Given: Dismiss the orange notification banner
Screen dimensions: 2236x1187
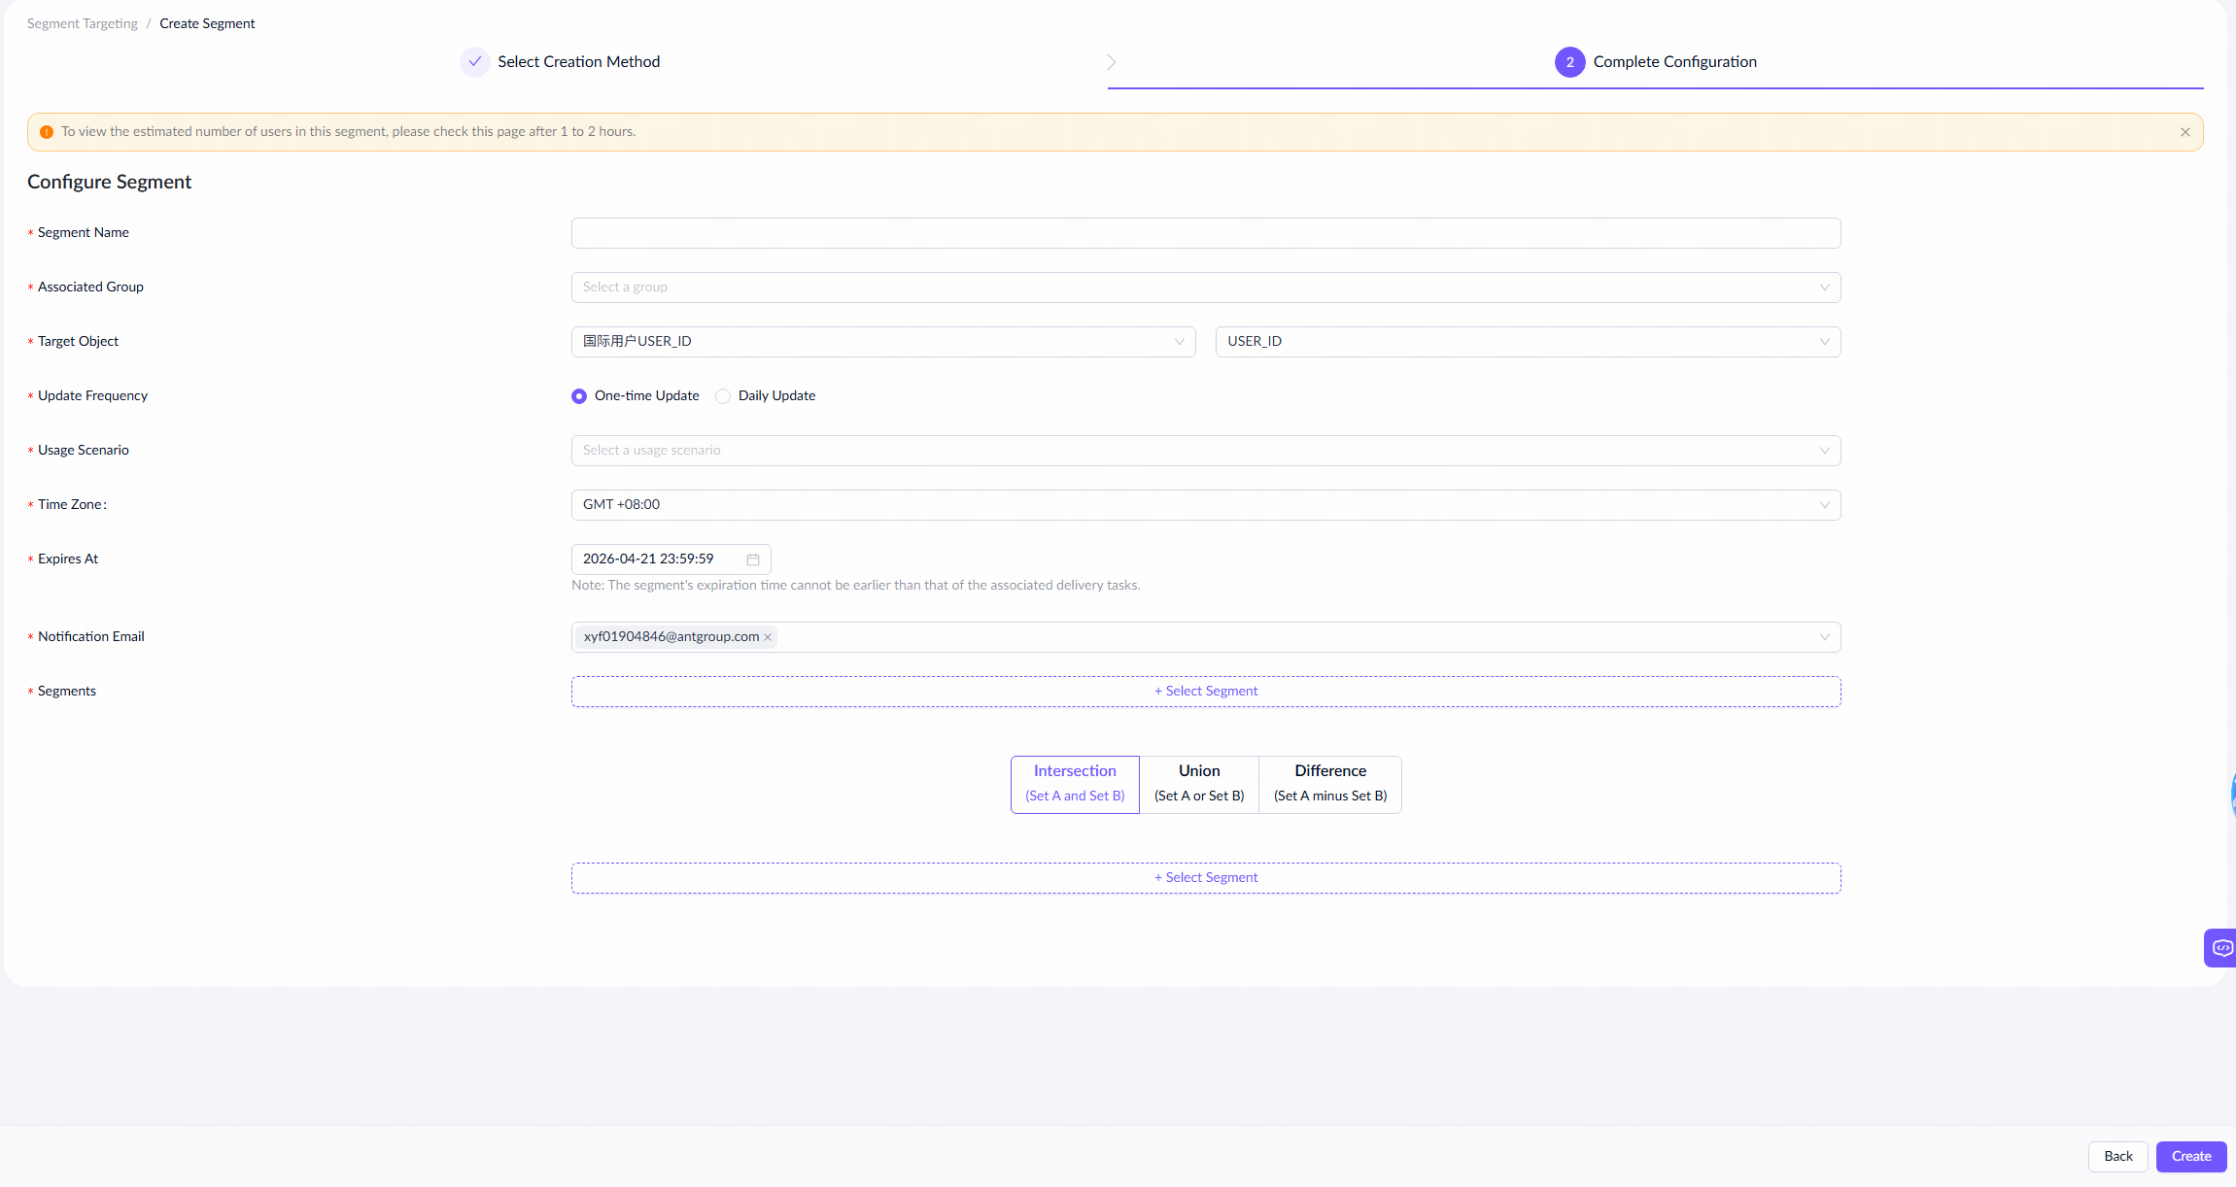Looking at the screenshot, I should click(x=2184, y=132).
